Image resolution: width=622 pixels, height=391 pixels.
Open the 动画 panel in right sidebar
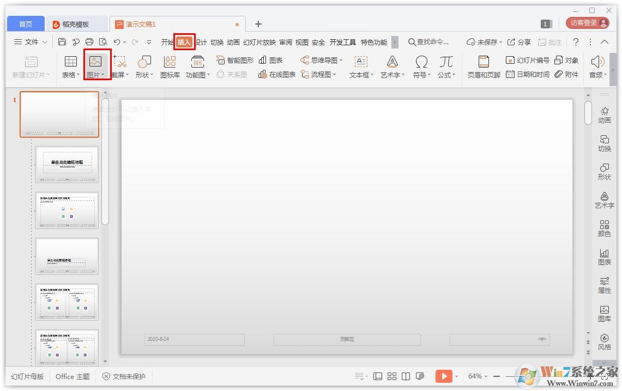(x=604, y=114)
